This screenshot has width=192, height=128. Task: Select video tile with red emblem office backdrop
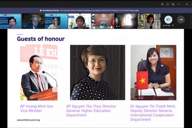point(103,21)
